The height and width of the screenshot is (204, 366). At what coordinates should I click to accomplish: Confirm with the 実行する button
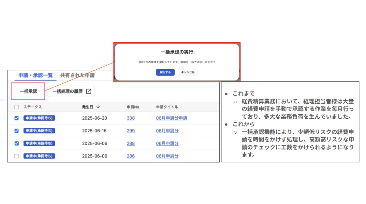(x=165, y=72)
